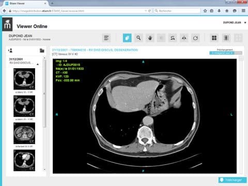The image size is (248, 186).
Task: Open the browser hamburger menu
Action: 243,11
